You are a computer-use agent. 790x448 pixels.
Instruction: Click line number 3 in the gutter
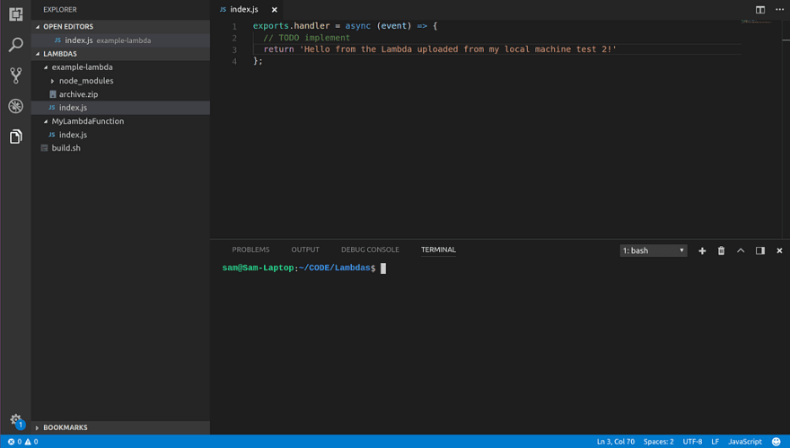point(234,50)
